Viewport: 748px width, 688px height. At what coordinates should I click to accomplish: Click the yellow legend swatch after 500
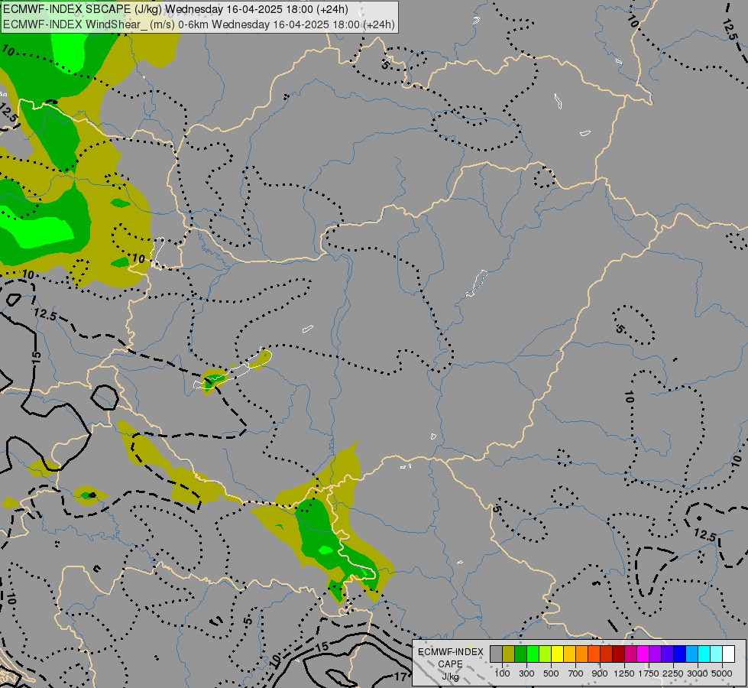(557, 654)
